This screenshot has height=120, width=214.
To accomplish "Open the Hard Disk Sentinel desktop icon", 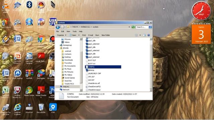I will tap(29, 58).
